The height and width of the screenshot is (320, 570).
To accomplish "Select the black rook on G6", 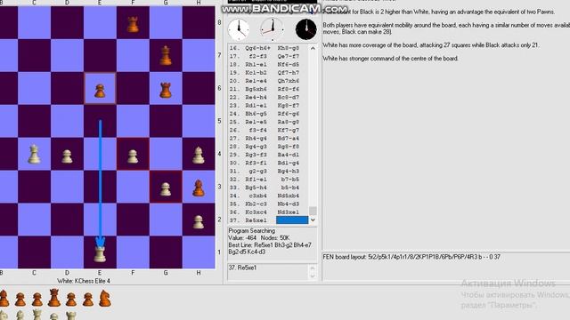I will (x=166, y=90).
